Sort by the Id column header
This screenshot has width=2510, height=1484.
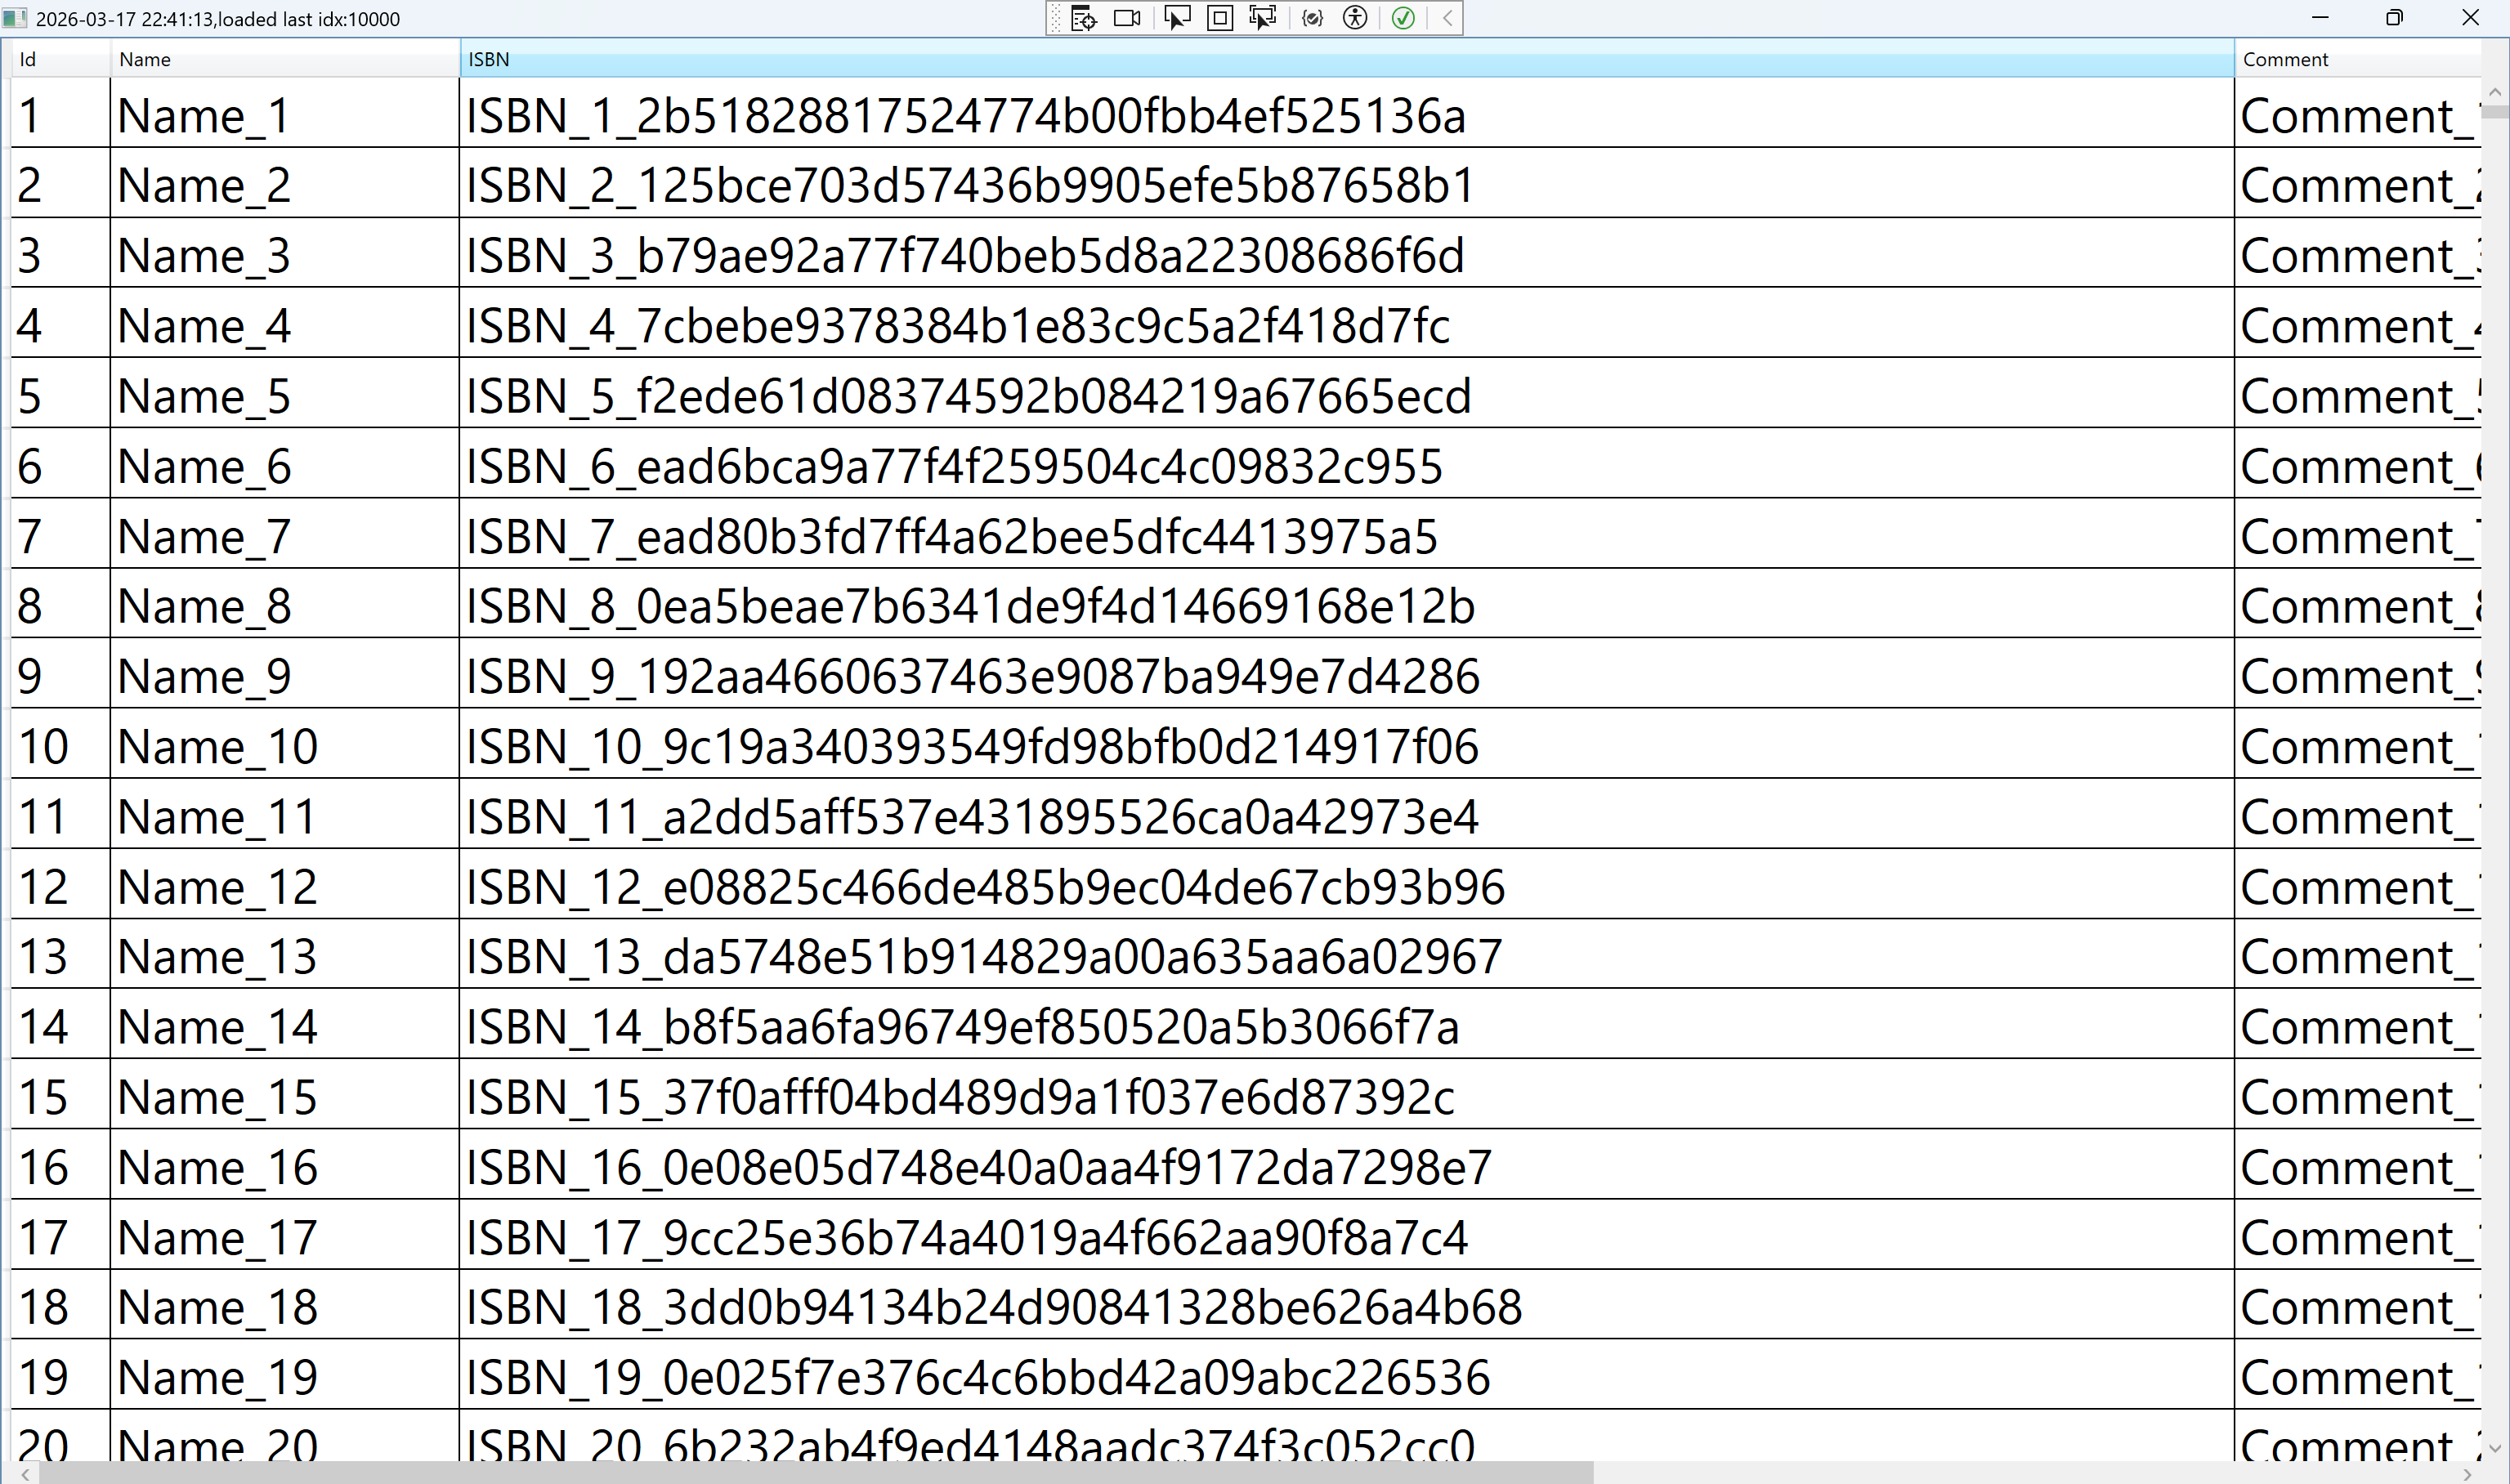click(60, 59)
